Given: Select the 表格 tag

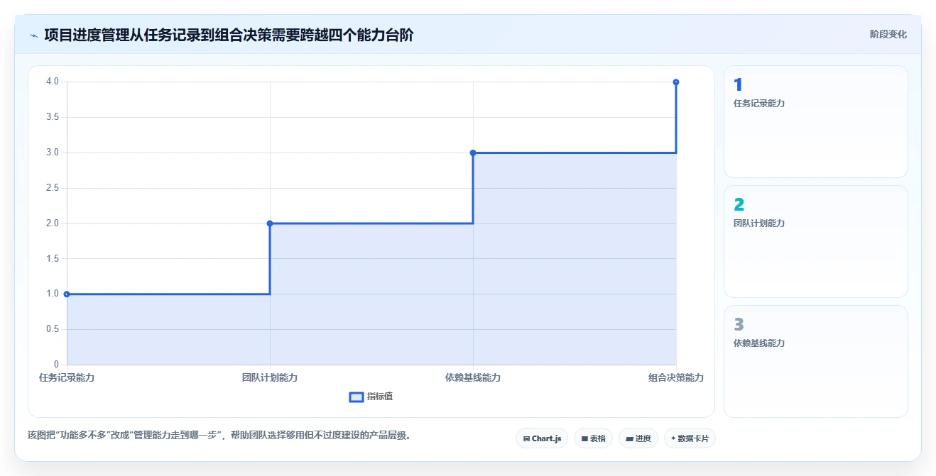Looking at the screenshot, I should coord(594,438).
